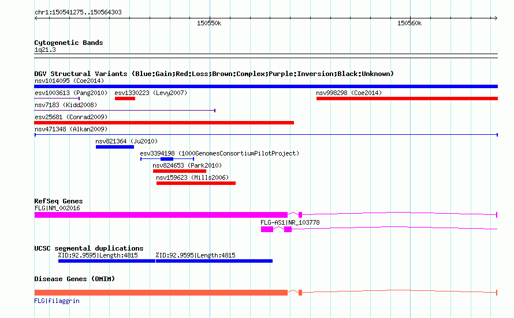Click the nsv821364 (Ju2010) label text
The image size is (514, 318).
point(126,141)
